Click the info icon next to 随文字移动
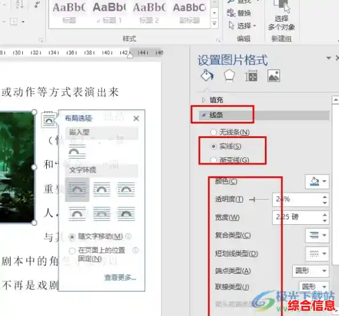The image size is (339, 316). tap(128, 236)
